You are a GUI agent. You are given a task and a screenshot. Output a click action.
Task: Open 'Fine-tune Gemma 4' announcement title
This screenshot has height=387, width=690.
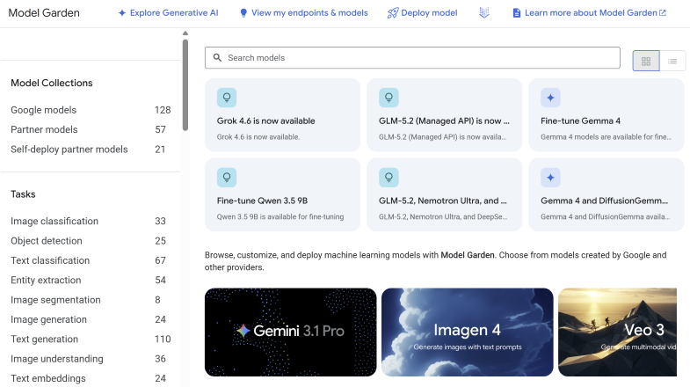click(x=580, y=120)
